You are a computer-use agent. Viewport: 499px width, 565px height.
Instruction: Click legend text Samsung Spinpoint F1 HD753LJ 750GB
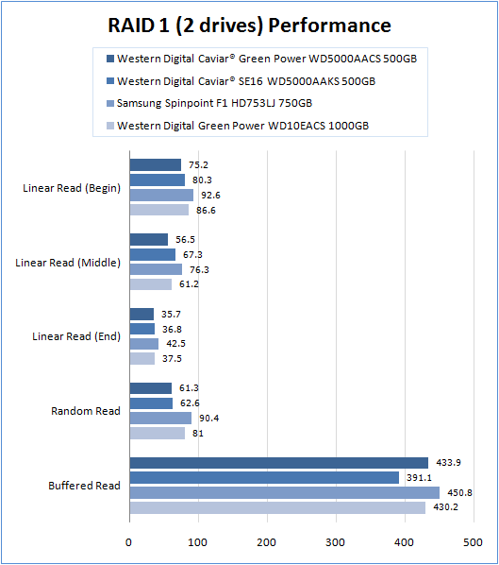(x=214, y=103)
